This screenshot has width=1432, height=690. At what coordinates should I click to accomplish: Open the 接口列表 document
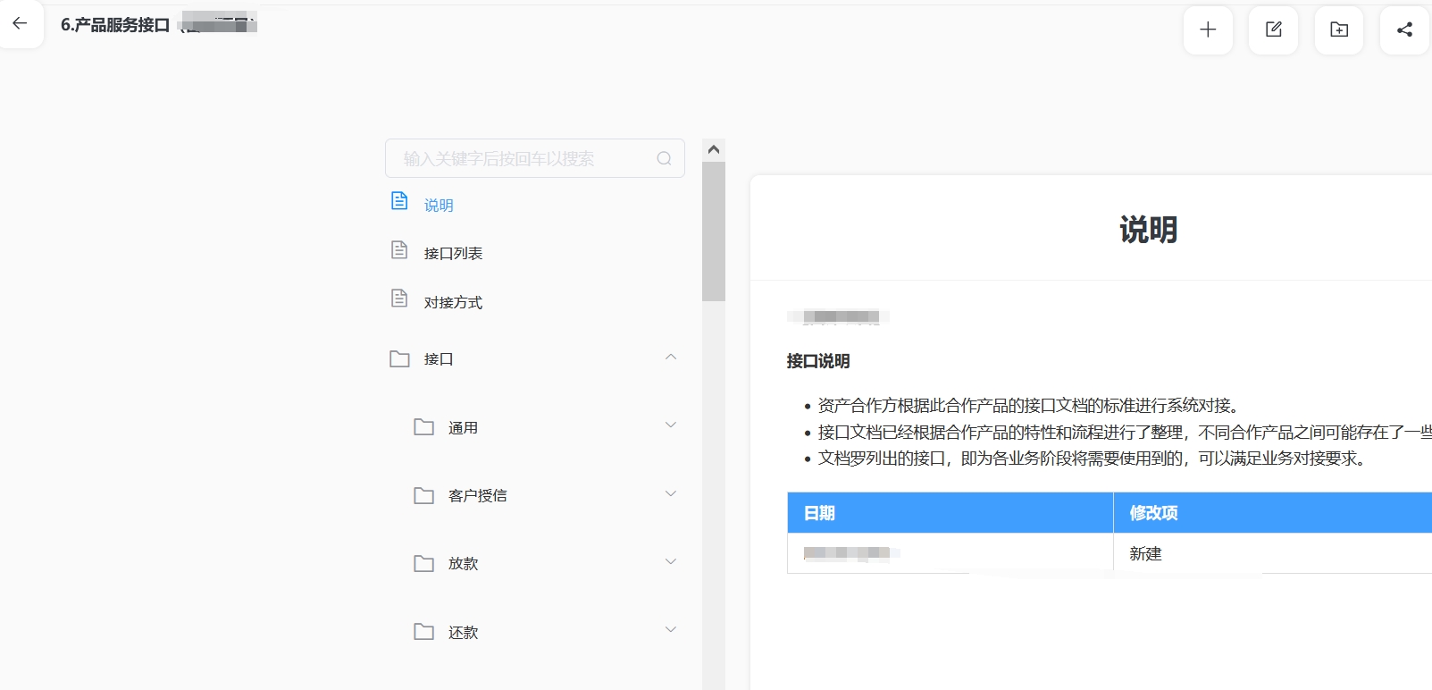(453, 253)
